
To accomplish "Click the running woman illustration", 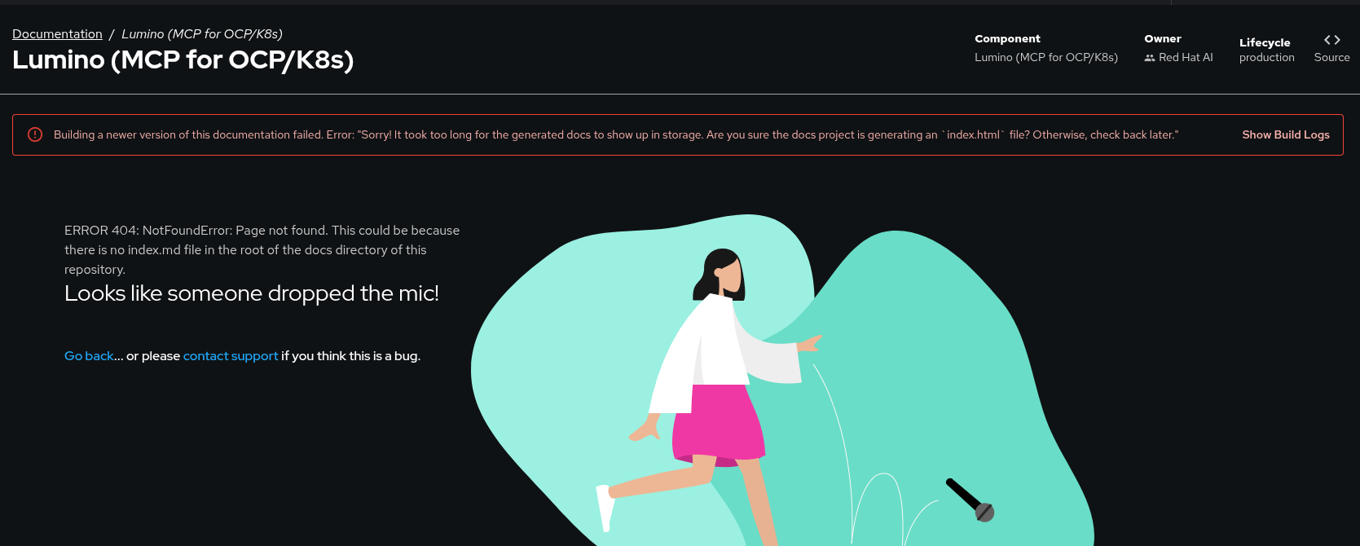I will [x=709, y=399].
